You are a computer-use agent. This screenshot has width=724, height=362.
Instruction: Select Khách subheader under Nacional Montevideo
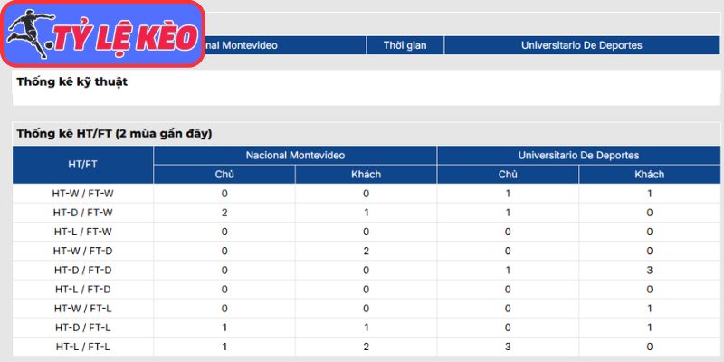tap(367, 174)
